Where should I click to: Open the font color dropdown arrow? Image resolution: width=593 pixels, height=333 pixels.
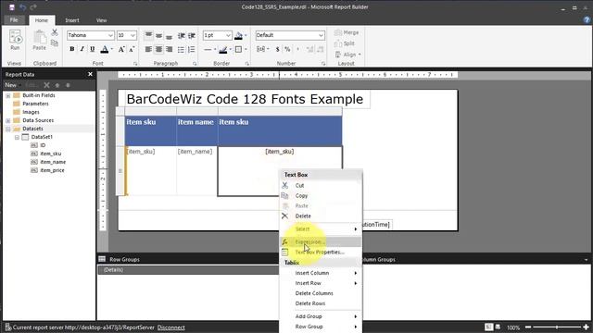(112, 49)
